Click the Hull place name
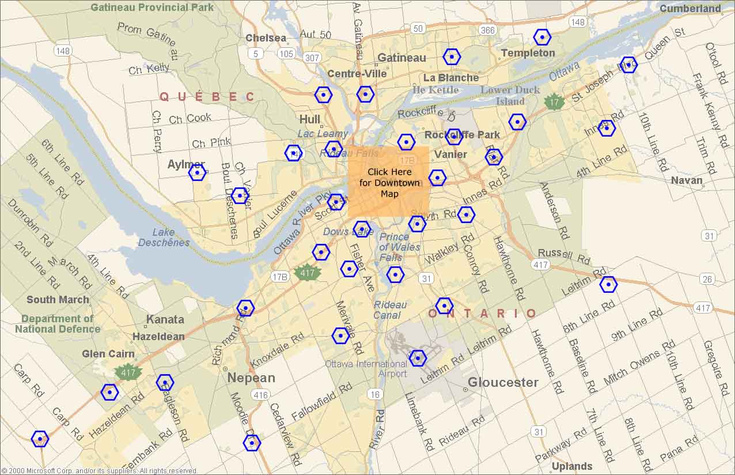The height and width of the screenshot is (475, 735). [310, 119]
